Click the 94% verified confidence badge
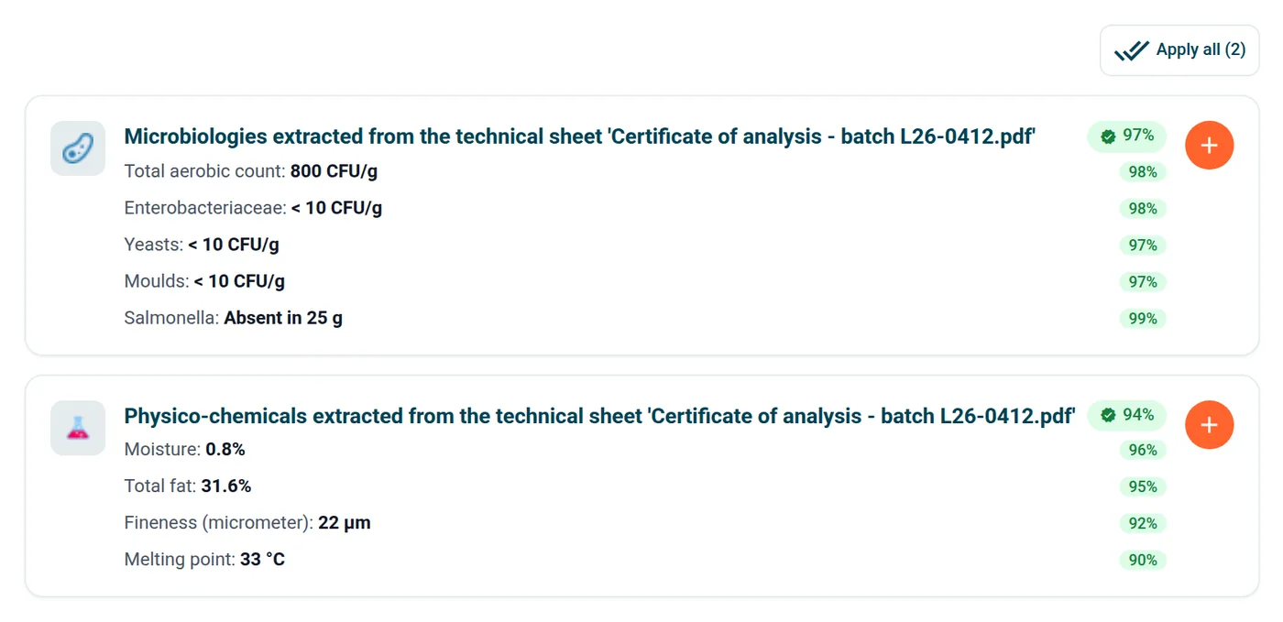This screenshot has width=1283, height=622. (1127, 415)
